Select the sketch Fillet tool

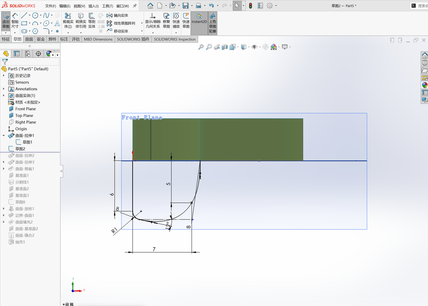point(46,31)
